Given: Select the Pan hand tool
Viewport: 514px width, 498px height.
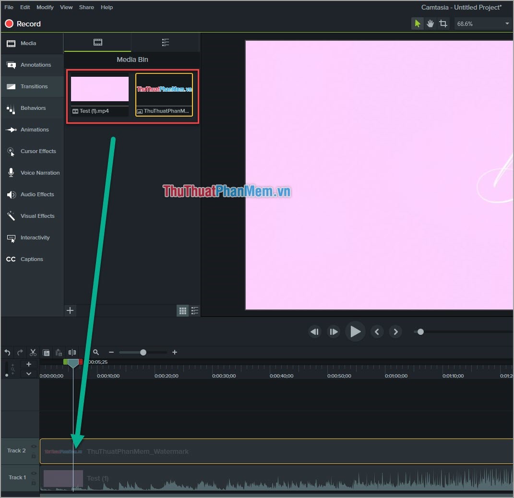Looking at the screenshot, I should pos(430,23).
